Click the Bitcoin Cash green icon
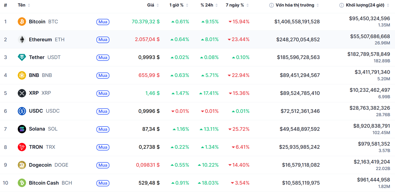This screenshot has height=192, width=395. tap(22, 183)
